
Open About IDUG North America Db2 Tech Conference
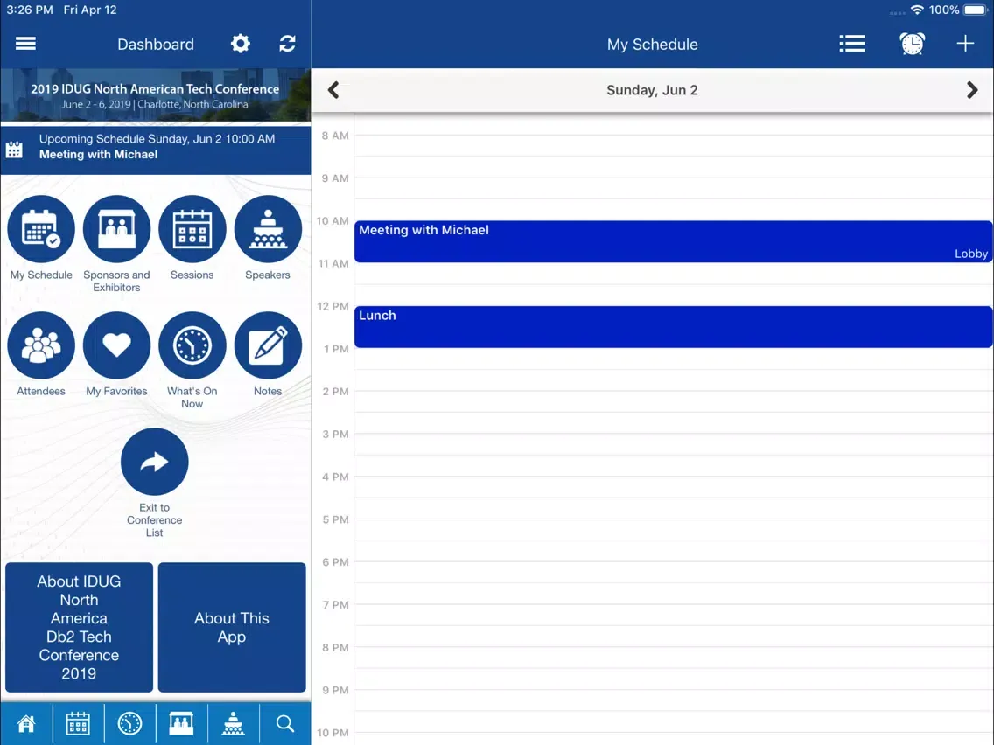pyautogui.click(x=80, y=627)
